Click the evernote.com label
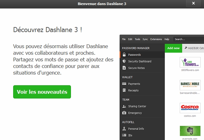Image resolution: width=204 pixels, height=140 pixels. click(x=190, y=139)
